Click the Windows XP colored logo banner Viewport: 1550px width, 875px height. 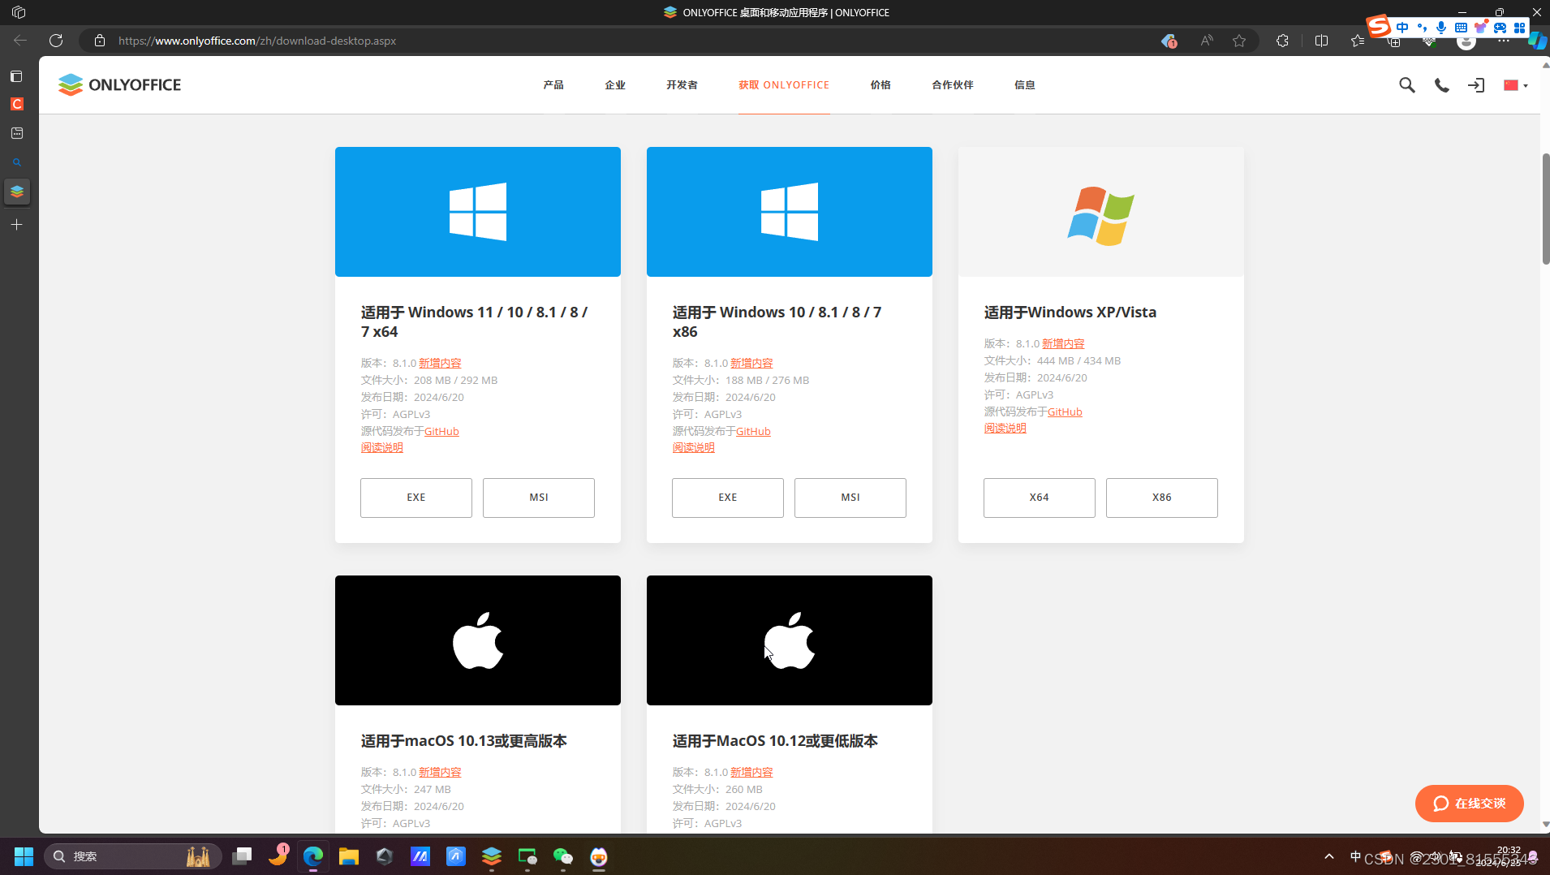pyautogui.click(x=1101, y=212)
